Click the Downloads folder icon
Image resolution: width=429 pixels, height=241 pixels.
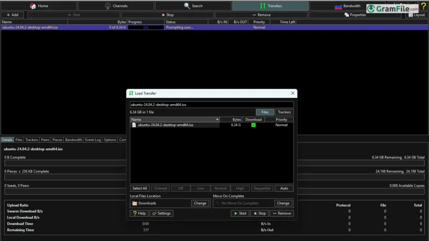point(134,203)
